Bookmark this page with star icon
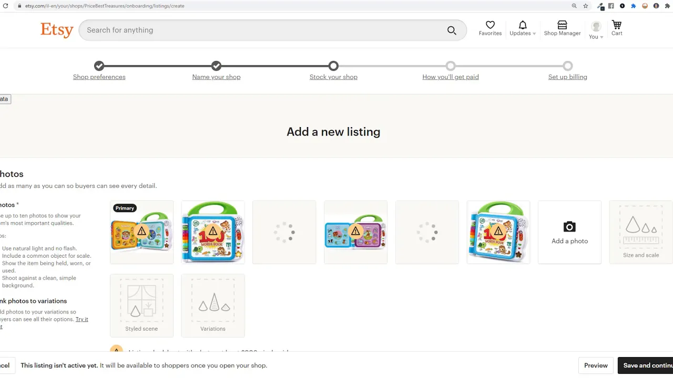 pyautogui.click(x=586, y=6)
